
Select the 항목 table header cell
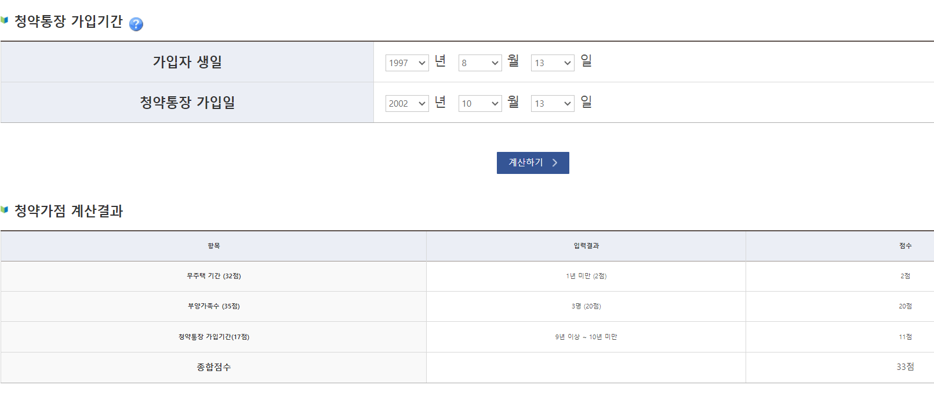tap(213, 246)
